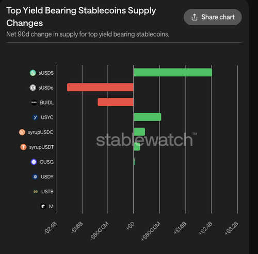Click the Share chart button
Viewport: 258px width, 254px height.
(213, 17)
